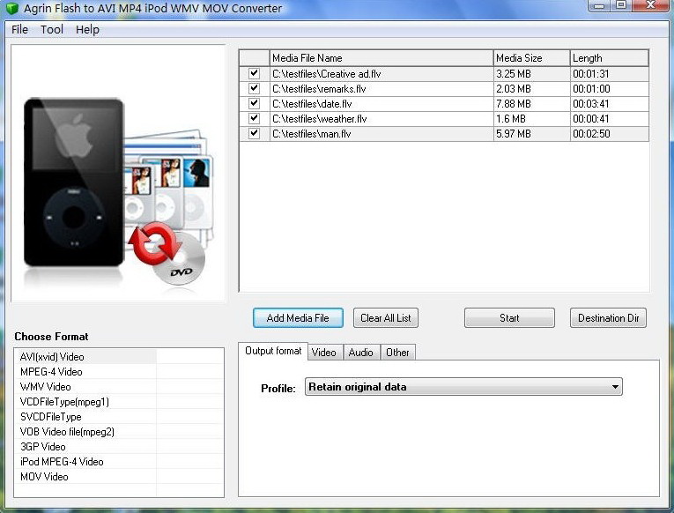Click the Start conversion button
The image size is (674, 513).
(509, 318)
